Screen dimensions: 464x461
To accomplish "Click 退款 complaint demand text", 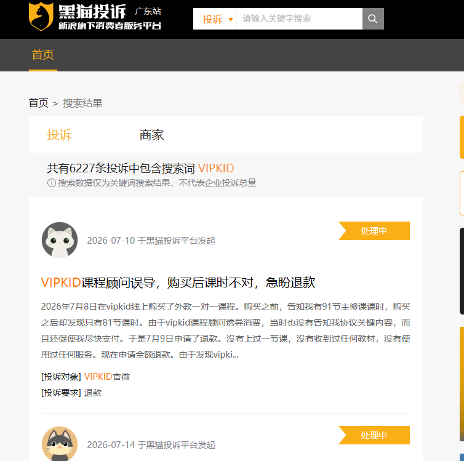I will 93,393.
